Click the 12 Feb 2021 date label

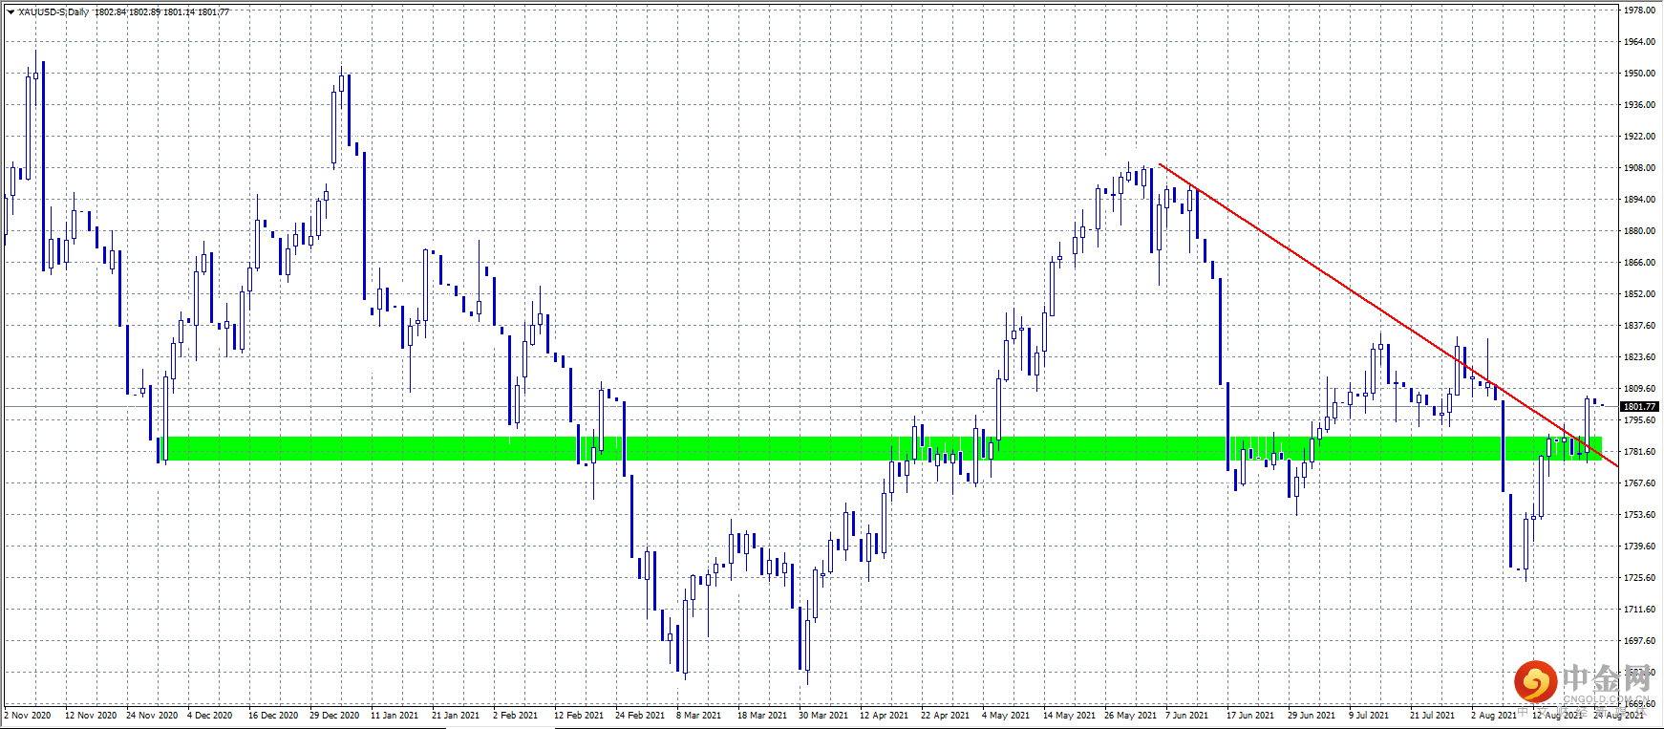coord(579,716)
